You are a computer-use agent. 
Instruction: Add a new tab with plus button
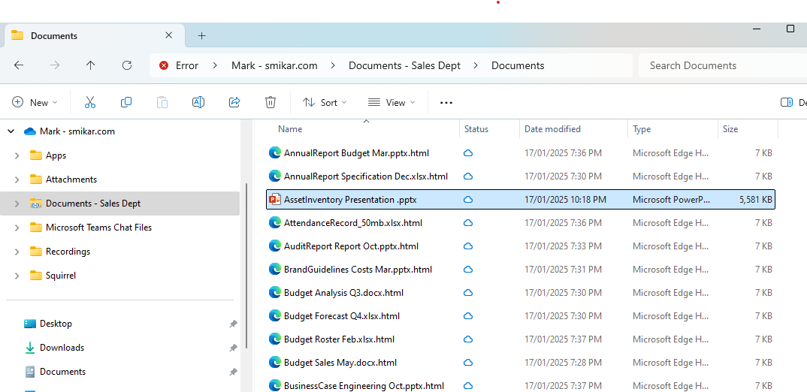point(201,35)
